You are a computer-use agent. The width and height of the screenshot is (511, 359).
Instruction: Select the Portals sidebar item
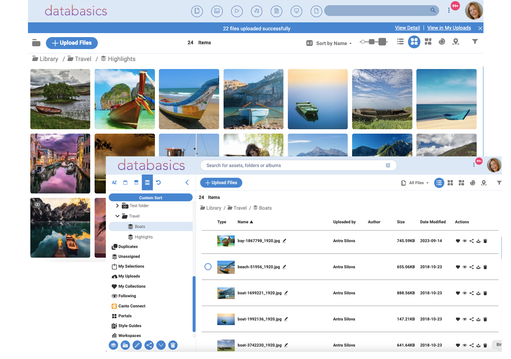point(125,316)
